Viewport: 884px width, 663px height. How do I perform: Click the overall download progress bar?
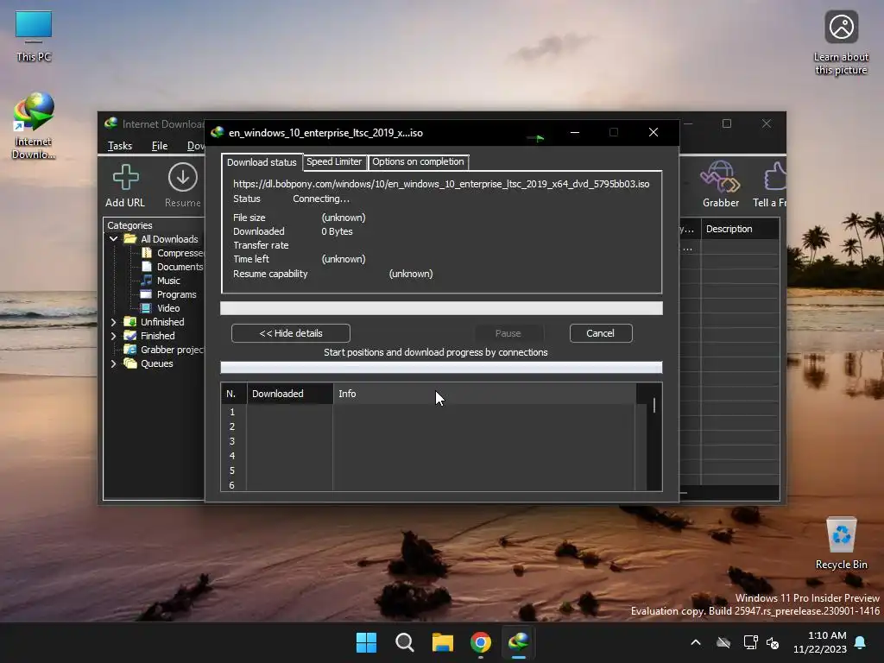coord(441,308)
